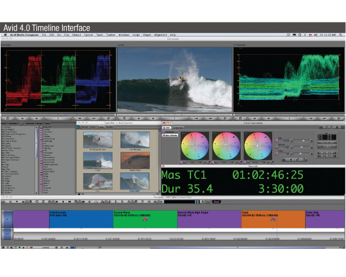346x277 pixels.
Task: Open the effect palette icon tab
Action: [x=22, y=123]
